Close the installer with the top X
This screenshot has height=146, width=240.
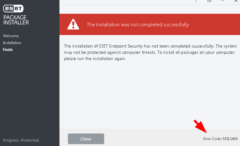click(236, 1)
